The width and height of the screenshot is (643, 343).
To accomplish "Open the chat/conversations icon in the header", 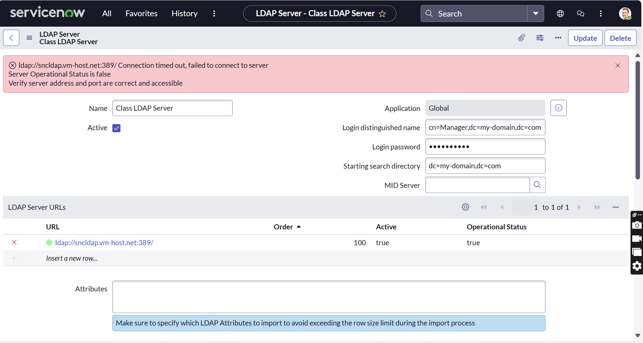I will 580,13.
